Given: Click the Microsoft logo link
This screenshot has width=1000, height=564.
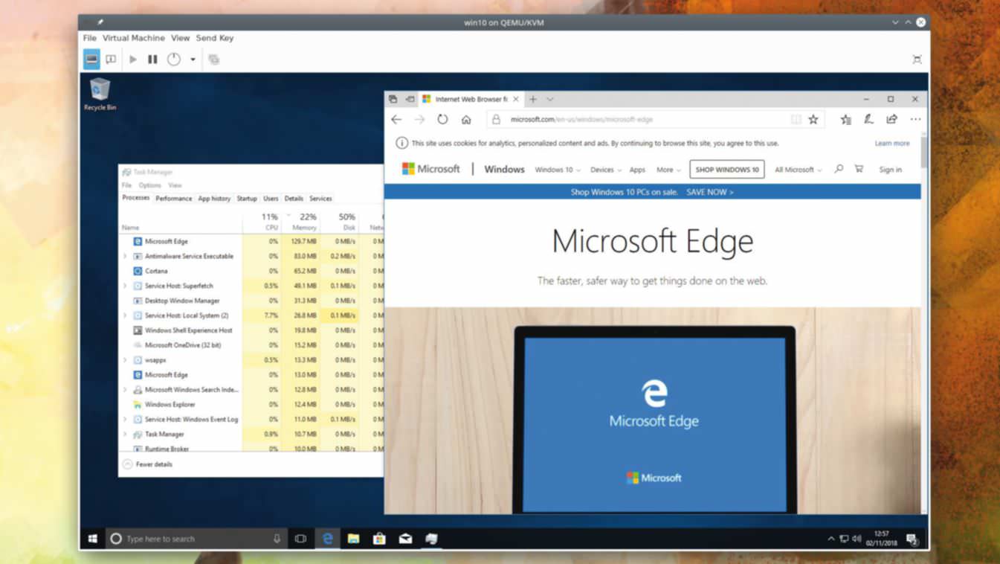Looking at the screenshot, I should click(x=431, y=169).
